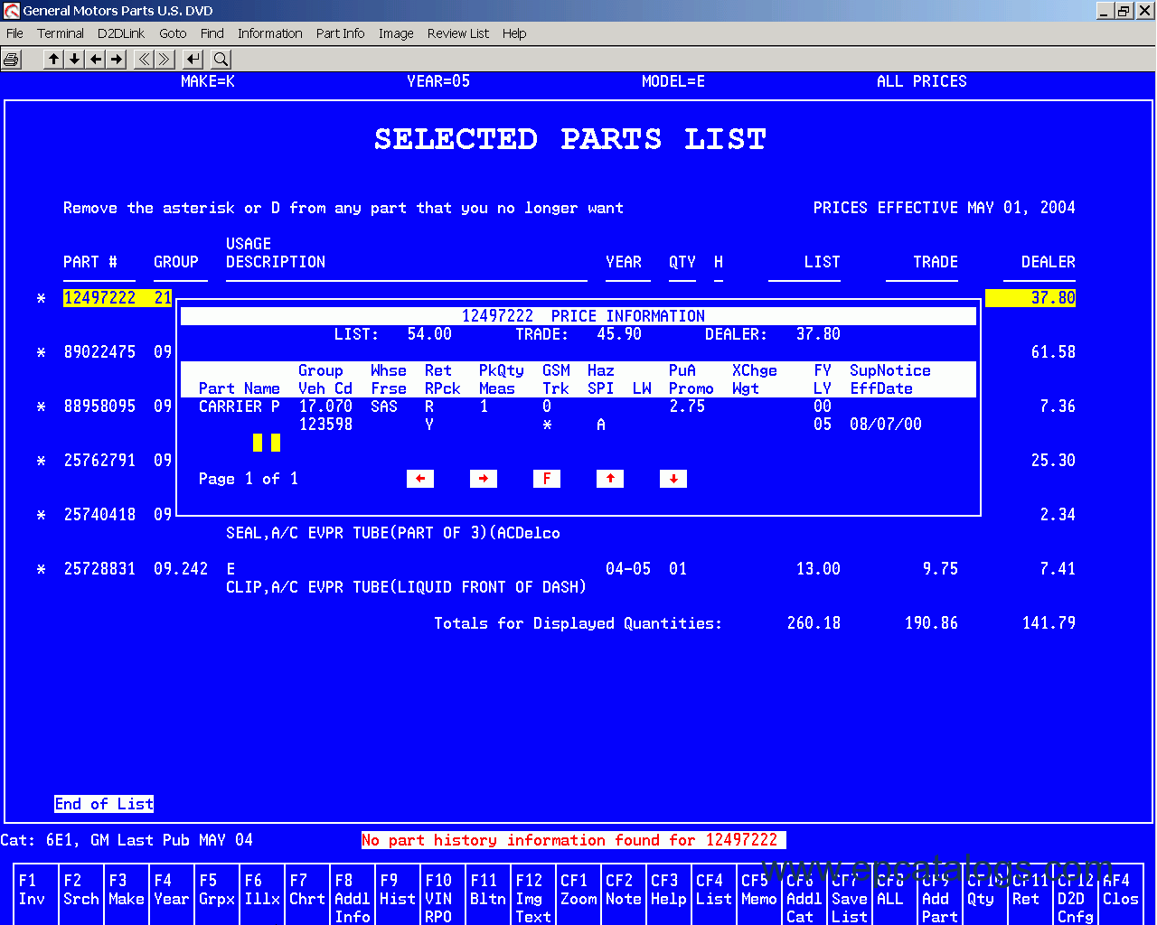Click the printer icon in the toolbar
The image size is (1157, 925).
pyautogui.click(x=12, y=60)
